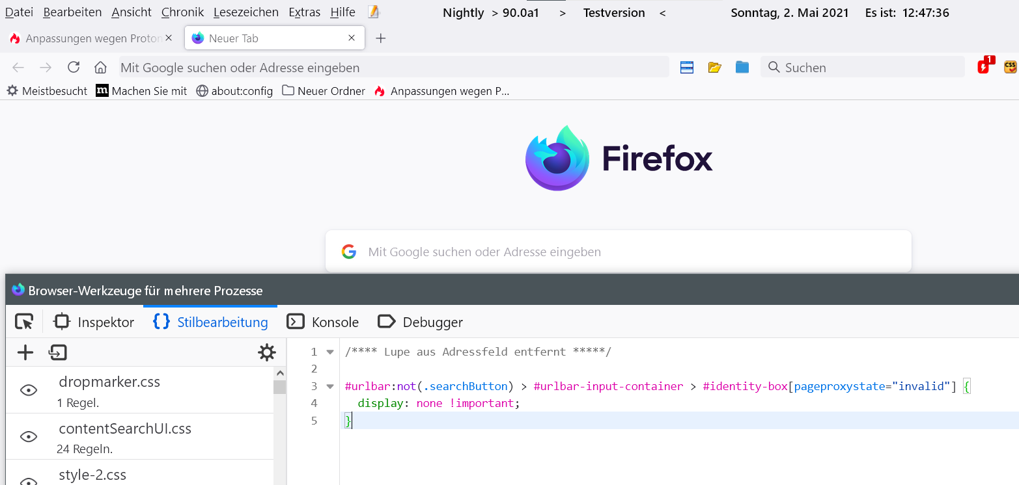The height and width of the screenshot is (485, 1019).
Task: Click the stylesheet list scrollbar up arrow
Action: [x=280, y=373]
